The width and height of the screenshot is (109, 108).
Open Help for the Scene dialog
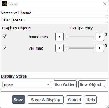(91, 100)
